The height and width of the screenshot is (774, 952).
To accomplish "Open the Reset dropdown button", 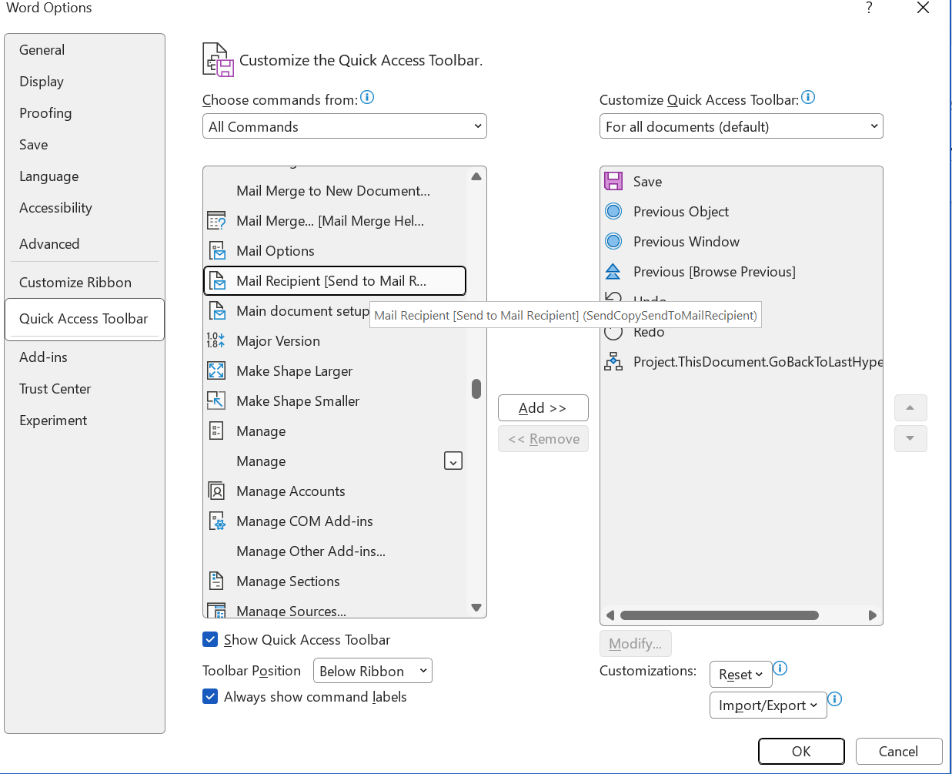I will click(x=740, y=675).
